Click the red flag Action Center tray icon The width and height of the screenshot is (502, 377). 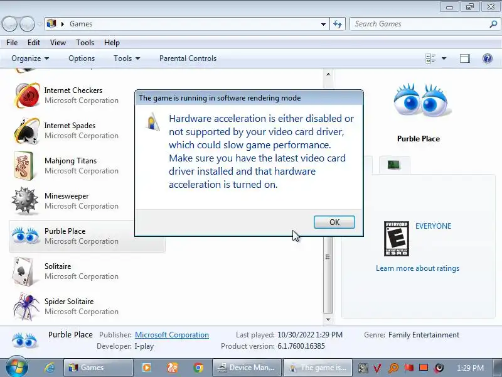pos(409,368)
